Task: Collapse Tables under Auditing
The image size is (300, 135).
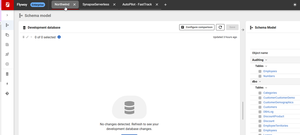Action: pos(266,66)
